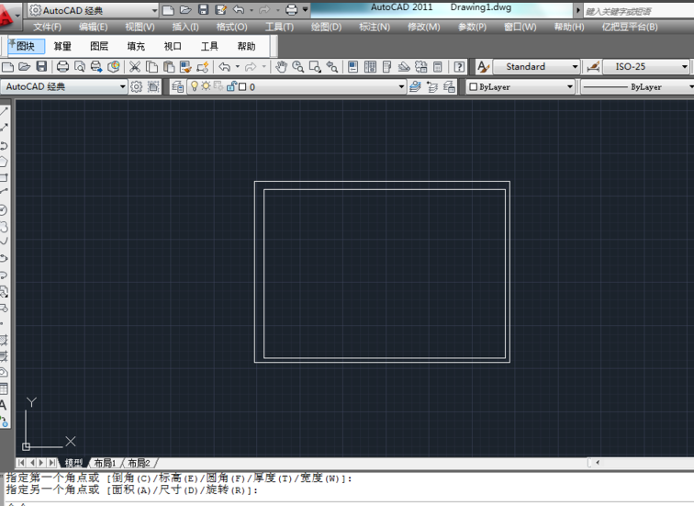The width and height of the screenshot is (694, 506).
Task: Click the Publish icon
Action: click(x=96, y=67)
